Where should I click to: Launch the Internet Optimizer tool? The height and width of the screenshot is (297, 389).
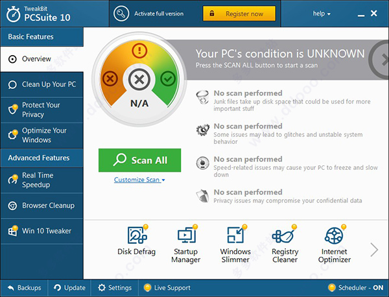point(335,244)
